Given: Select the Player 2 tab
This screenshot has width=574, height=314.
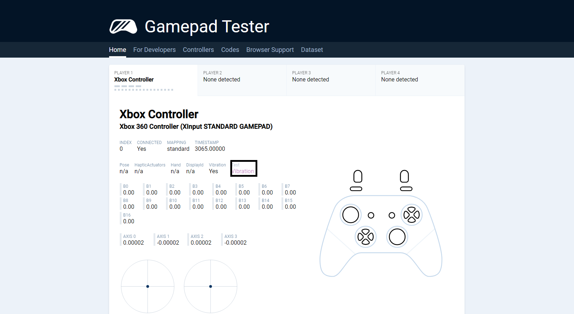Looking at the screenshot, I should click(242, 80).
